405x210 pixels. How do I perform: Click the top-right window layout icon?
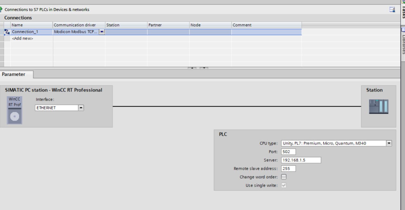(392, 10)
